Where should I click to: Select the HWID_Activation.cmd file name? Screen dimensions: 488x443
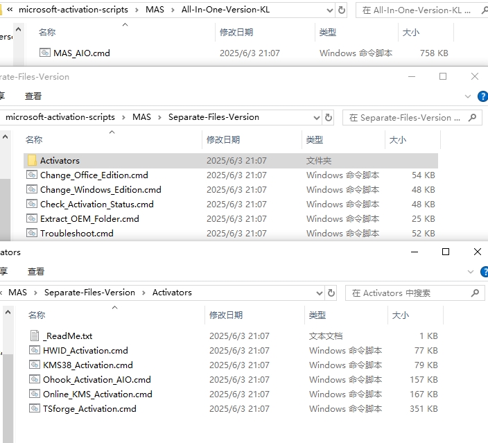[85, 351]
